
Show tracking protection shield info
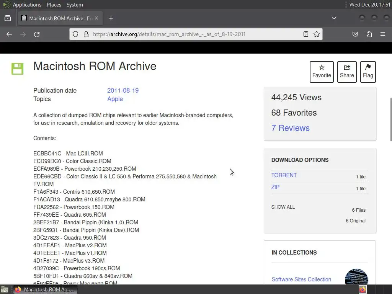75,34
